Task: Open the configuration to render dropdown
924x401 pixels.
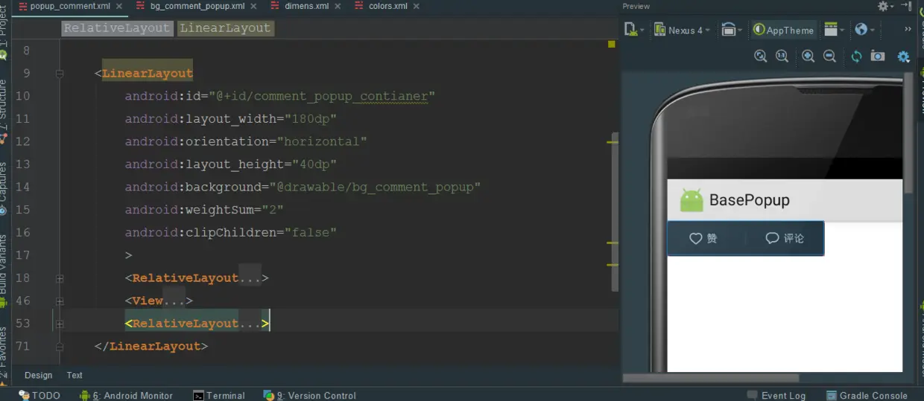Action: (x=634, y=30)
